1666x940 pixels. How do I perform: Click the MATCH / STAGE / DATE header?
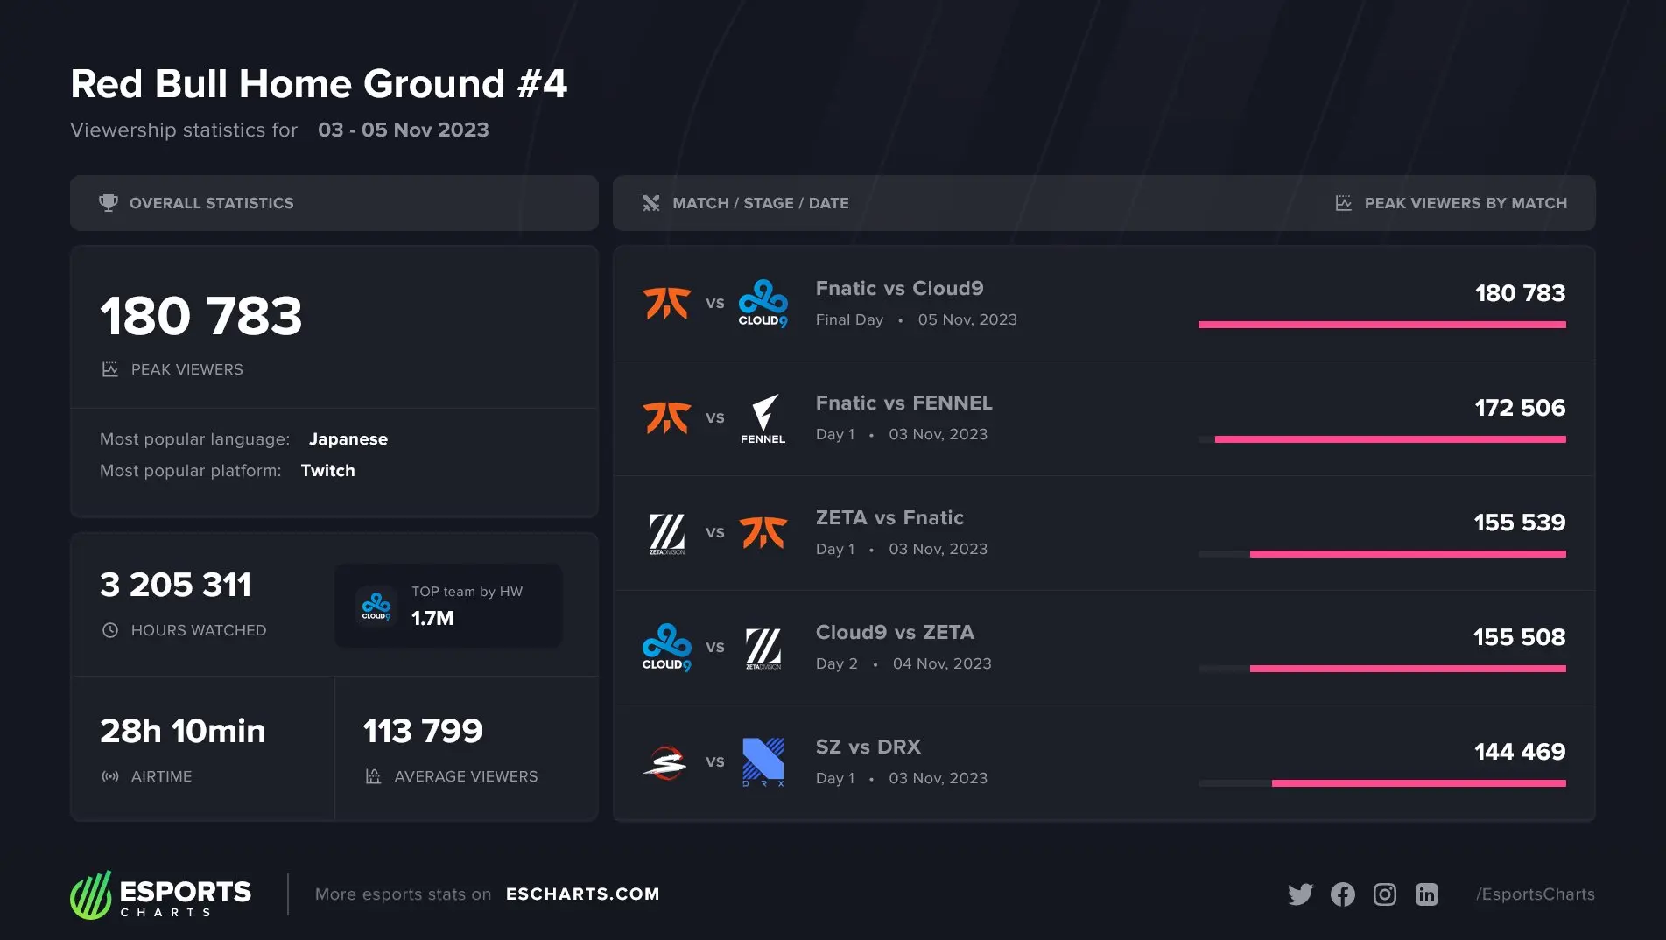point(761,203)
